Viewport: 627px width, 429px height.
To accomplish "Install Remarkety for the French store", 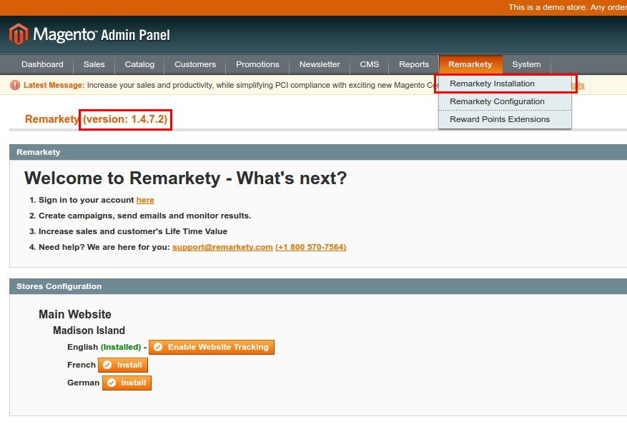I will [x=123, y=365].
